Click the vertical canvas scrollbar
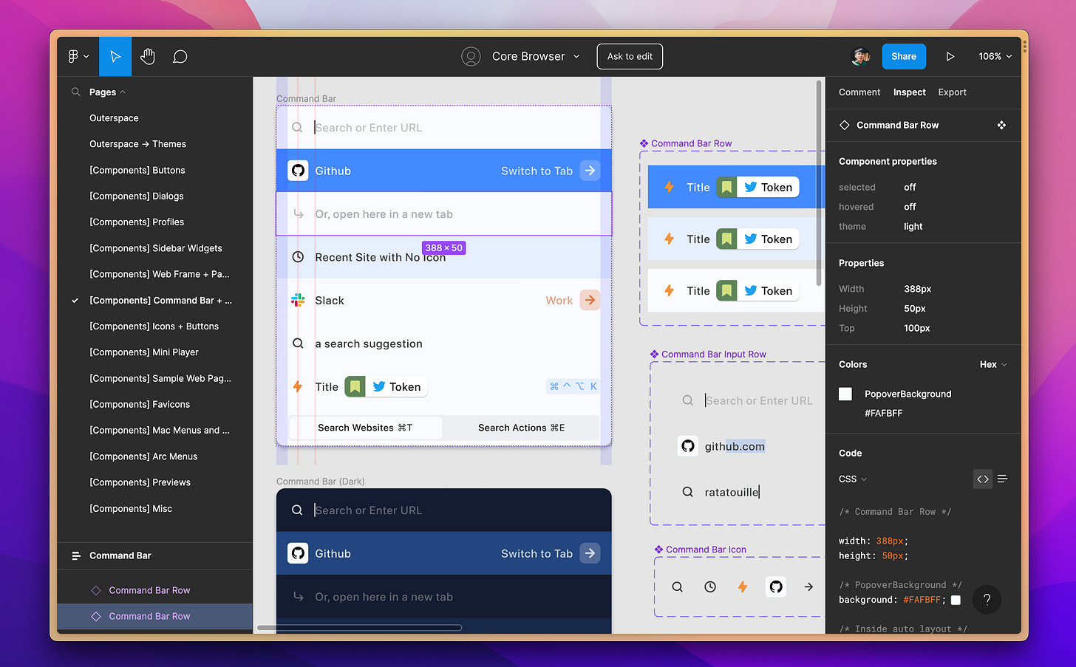 click(x=819, y=182)
